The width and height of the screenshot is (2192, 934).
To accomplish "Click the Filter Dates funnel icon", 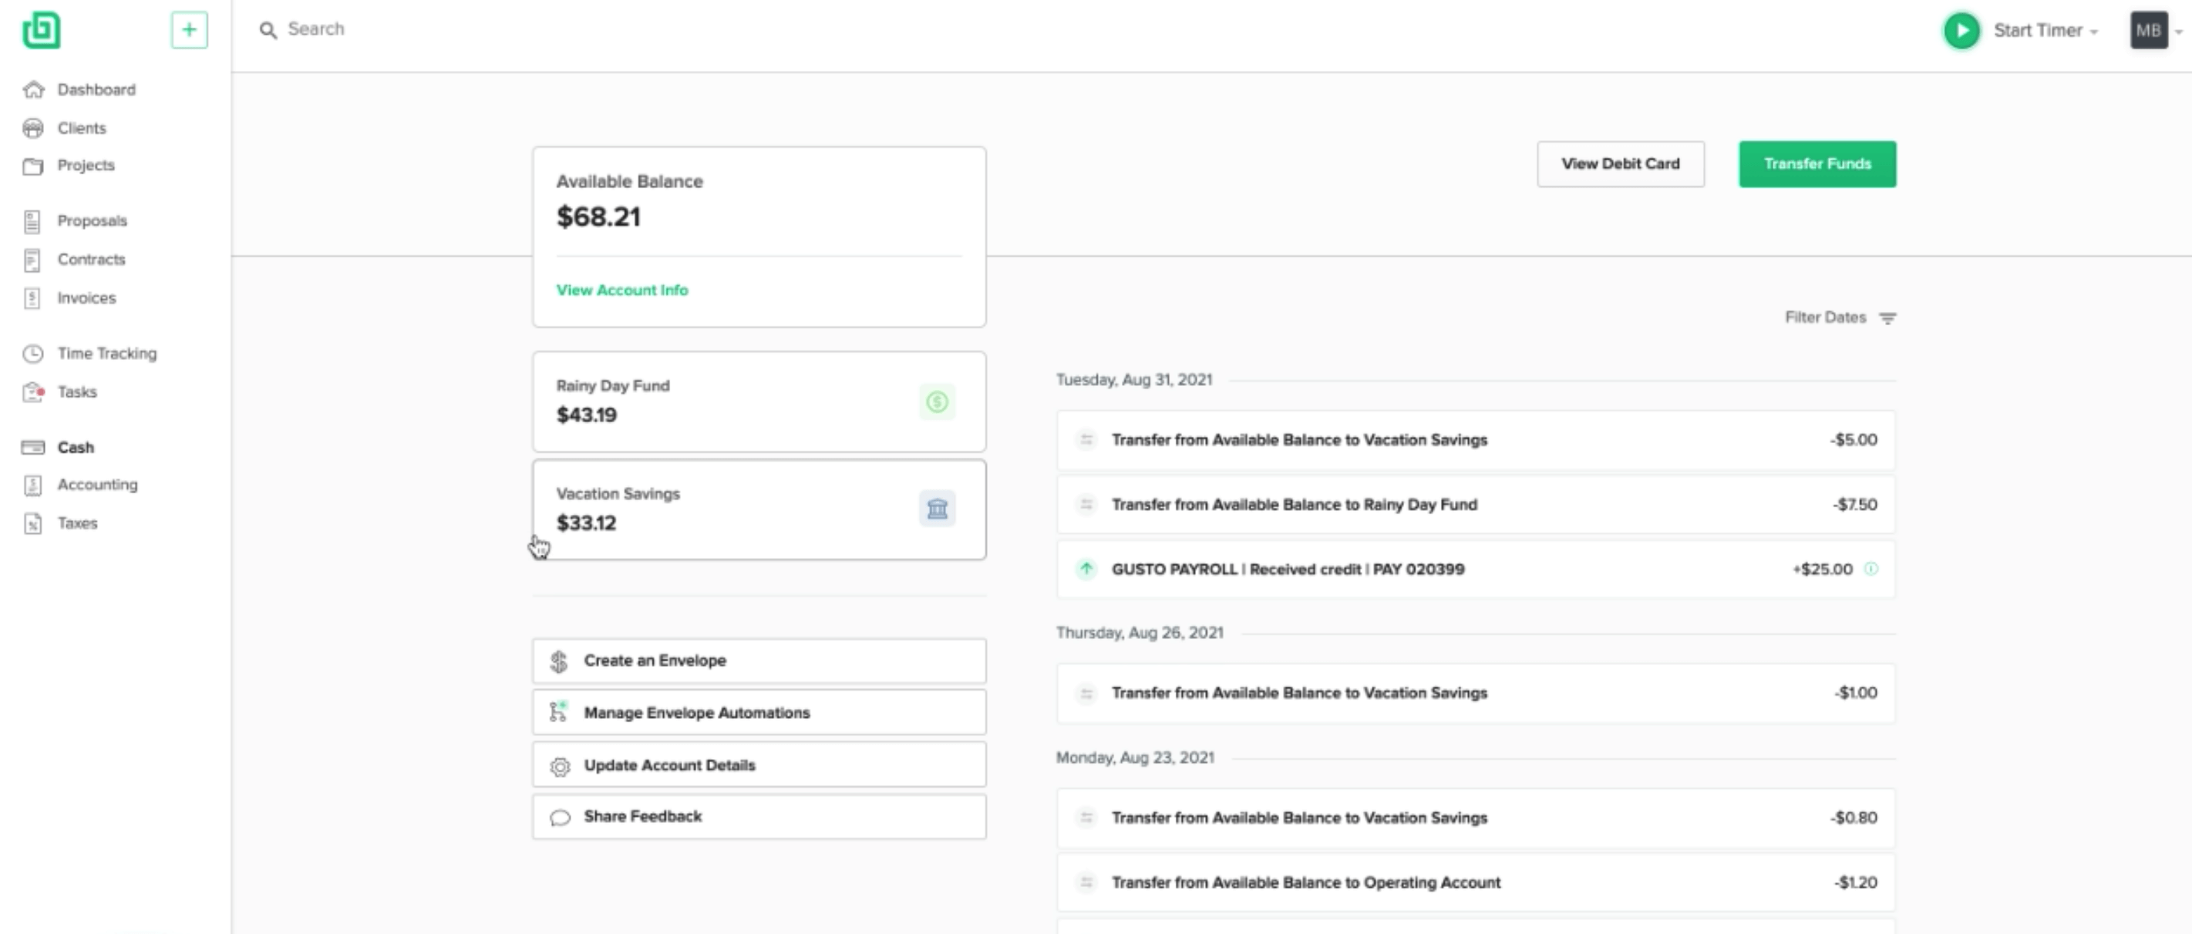I will [1887, 318].
